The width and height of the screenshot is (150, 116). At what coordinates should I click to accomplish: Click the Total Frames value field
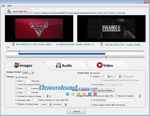pyautogui.click(x=27, y=92)
